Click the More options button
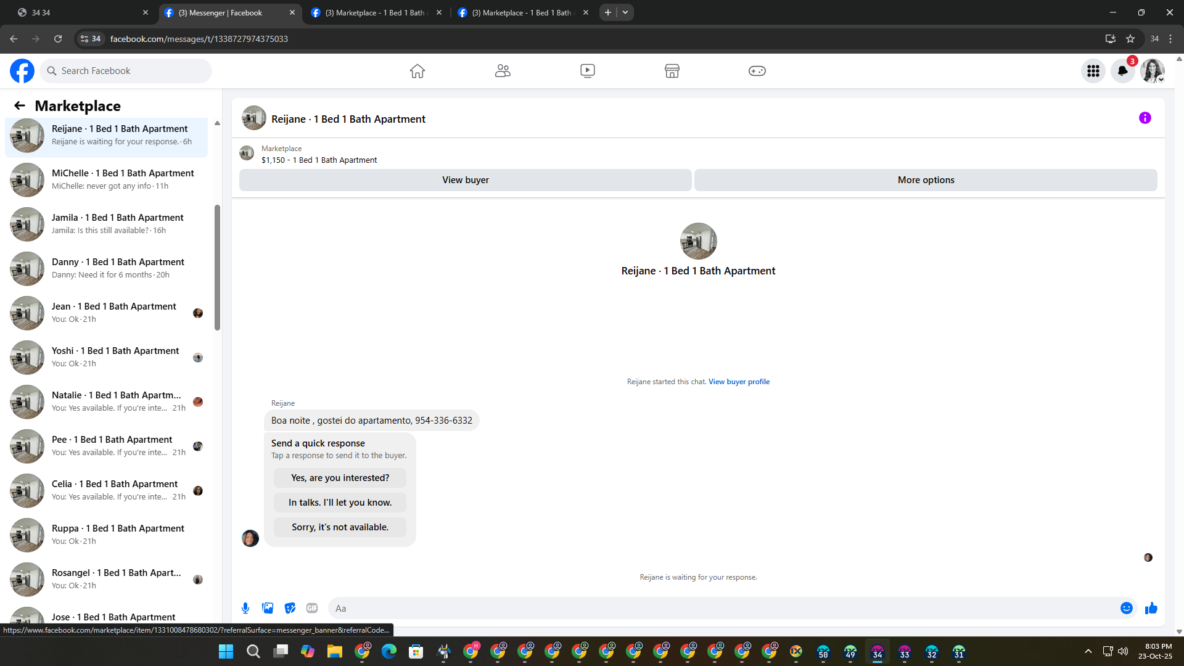Viewport: 1184px width, 666px height. pyautogui.click(x=925, y=180)
